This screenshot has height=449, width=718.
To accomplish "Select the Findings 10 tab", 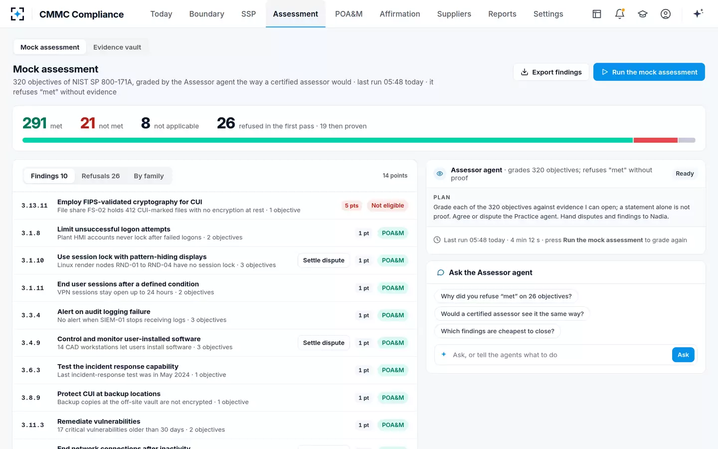I will click(x=49, y=176).
